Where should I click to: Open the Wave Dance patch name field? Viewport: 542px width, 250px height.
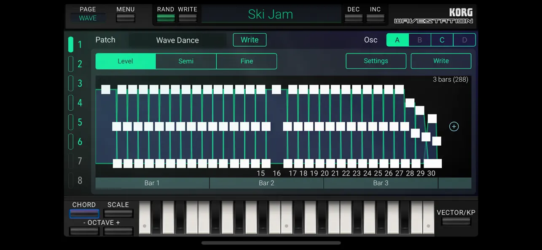click(177, 40)
